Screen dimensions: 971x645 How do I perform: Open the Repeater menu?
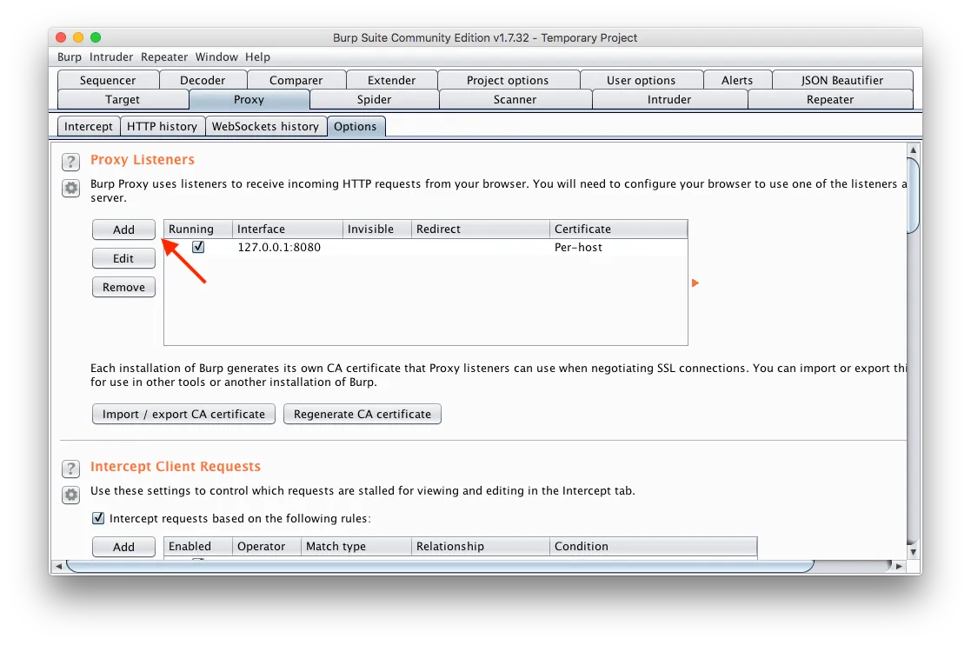pyautogui.click(x=164, y=57)
